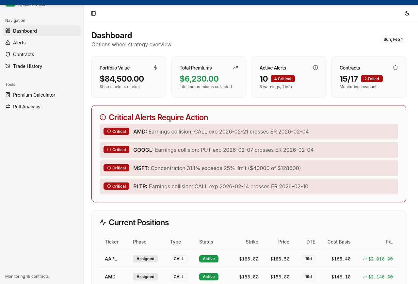Viewport: 418px width, 284px height.
Task: Select the AAPL position row
Action: pos(249,259)
